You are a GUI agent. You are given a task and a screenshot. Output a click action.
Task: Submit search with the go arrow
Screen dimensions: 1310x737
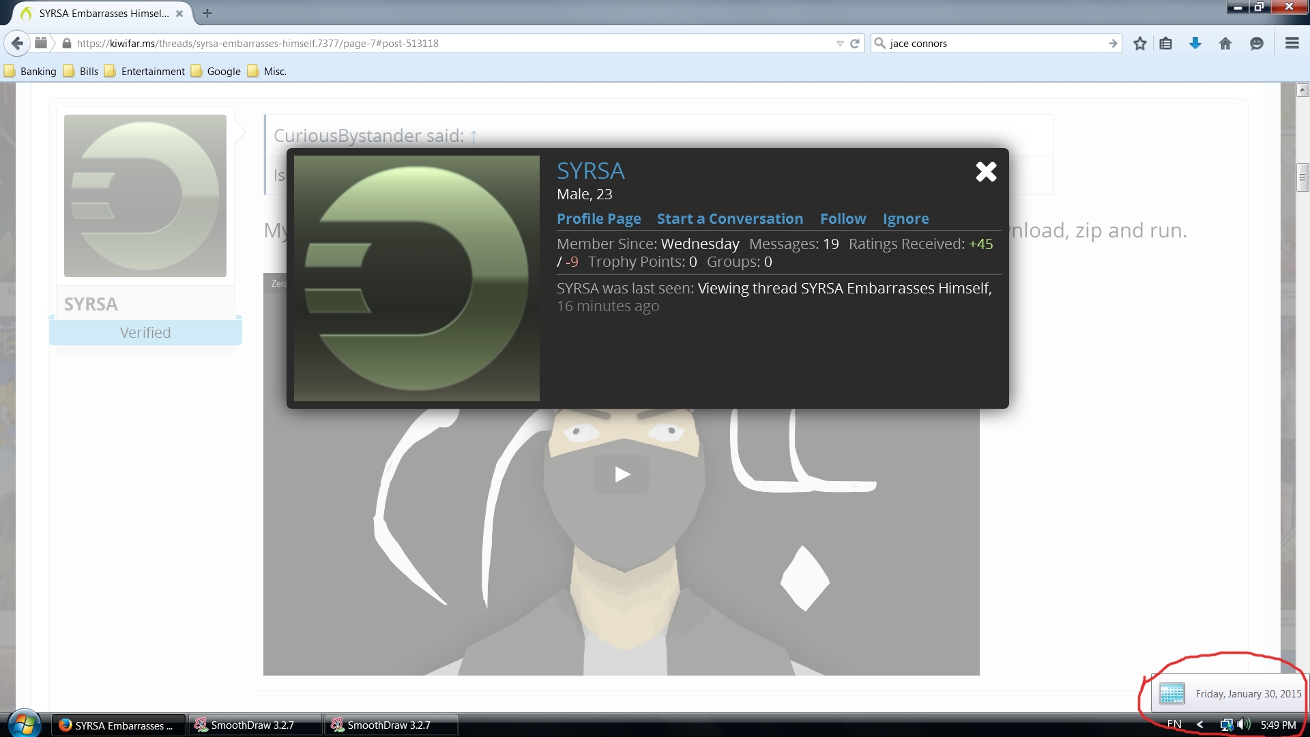[x=1113, y=43]
